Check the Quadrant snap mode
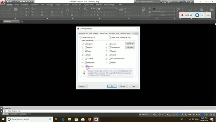The width and height of the screenshot is (216, 122). pos(86,59)
